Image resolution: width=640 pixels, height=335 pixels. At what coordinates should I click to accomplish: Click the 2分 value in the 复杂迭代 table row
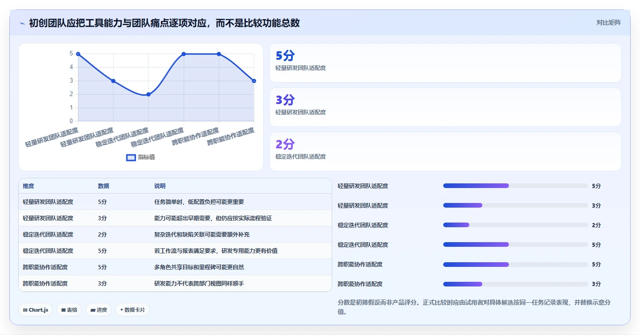point(102,235)
